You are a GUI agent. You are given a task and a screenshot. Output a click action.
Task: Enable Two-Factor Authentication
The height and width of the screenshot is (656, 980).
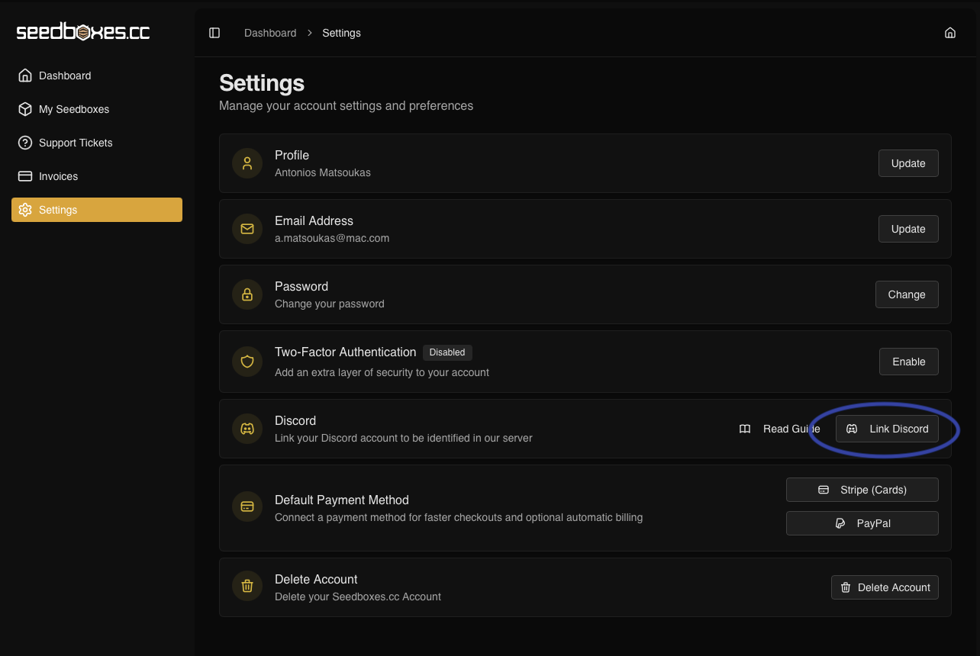(x=908, y=362)
